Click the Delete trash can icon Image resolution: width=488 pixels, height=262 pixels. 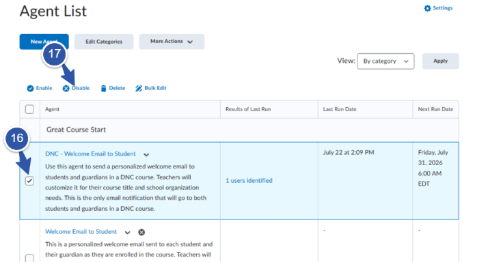tap(104, 89)
